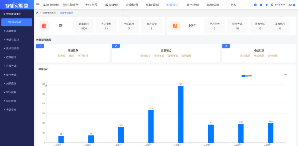Open the 大仪开放 top menu

[91, 5]
